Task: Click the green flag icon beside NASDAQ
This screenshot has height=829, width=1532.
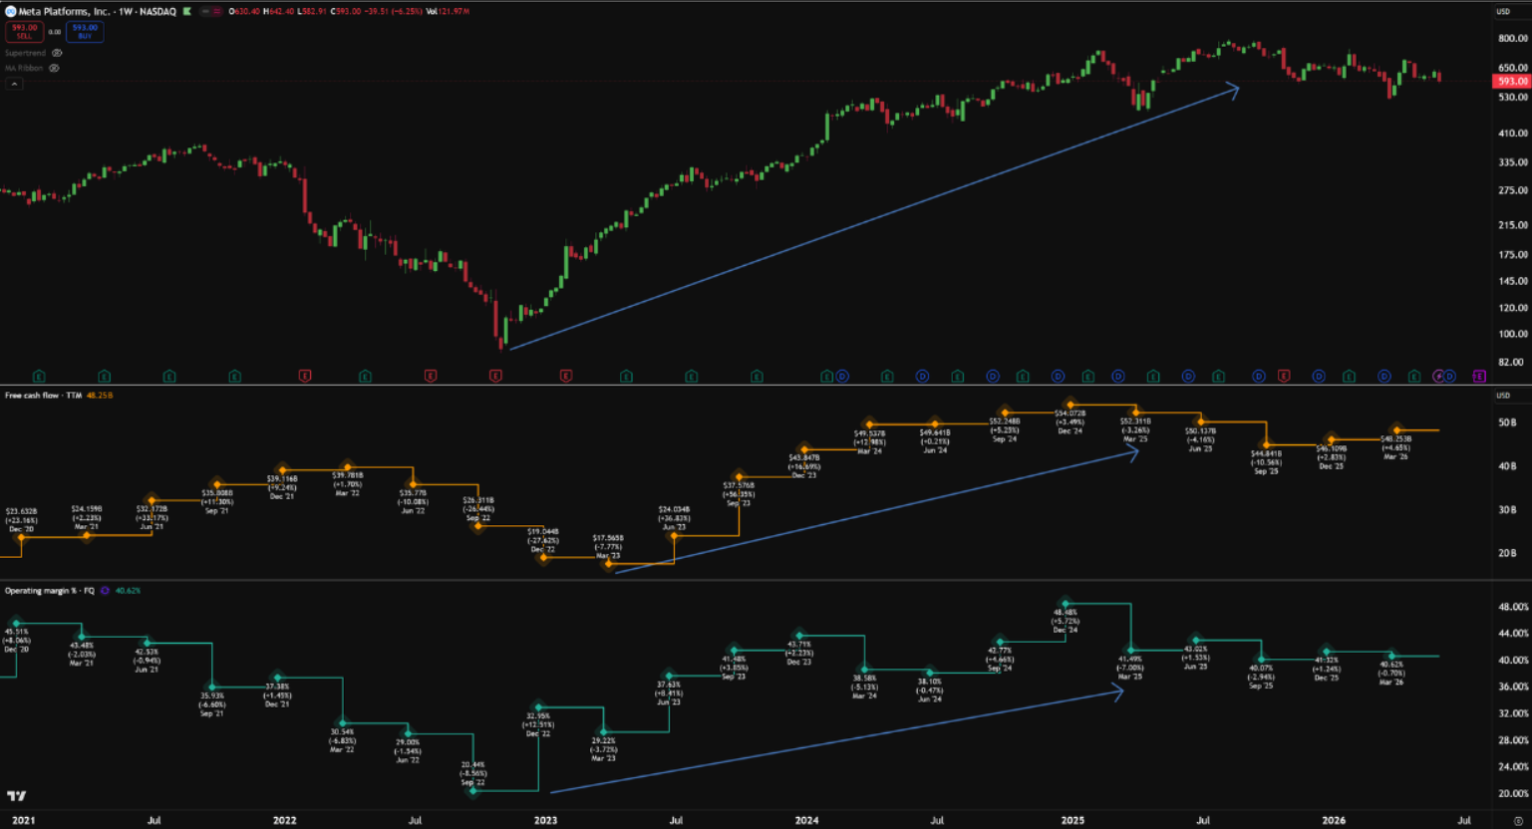Action: point(187,12)
